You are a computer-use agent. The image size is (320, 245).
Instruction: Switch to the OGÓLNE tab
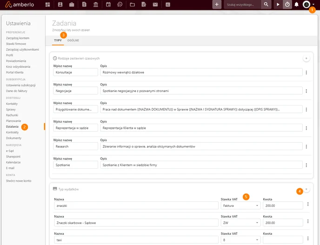pyautogui.click(x=73, y=40)
